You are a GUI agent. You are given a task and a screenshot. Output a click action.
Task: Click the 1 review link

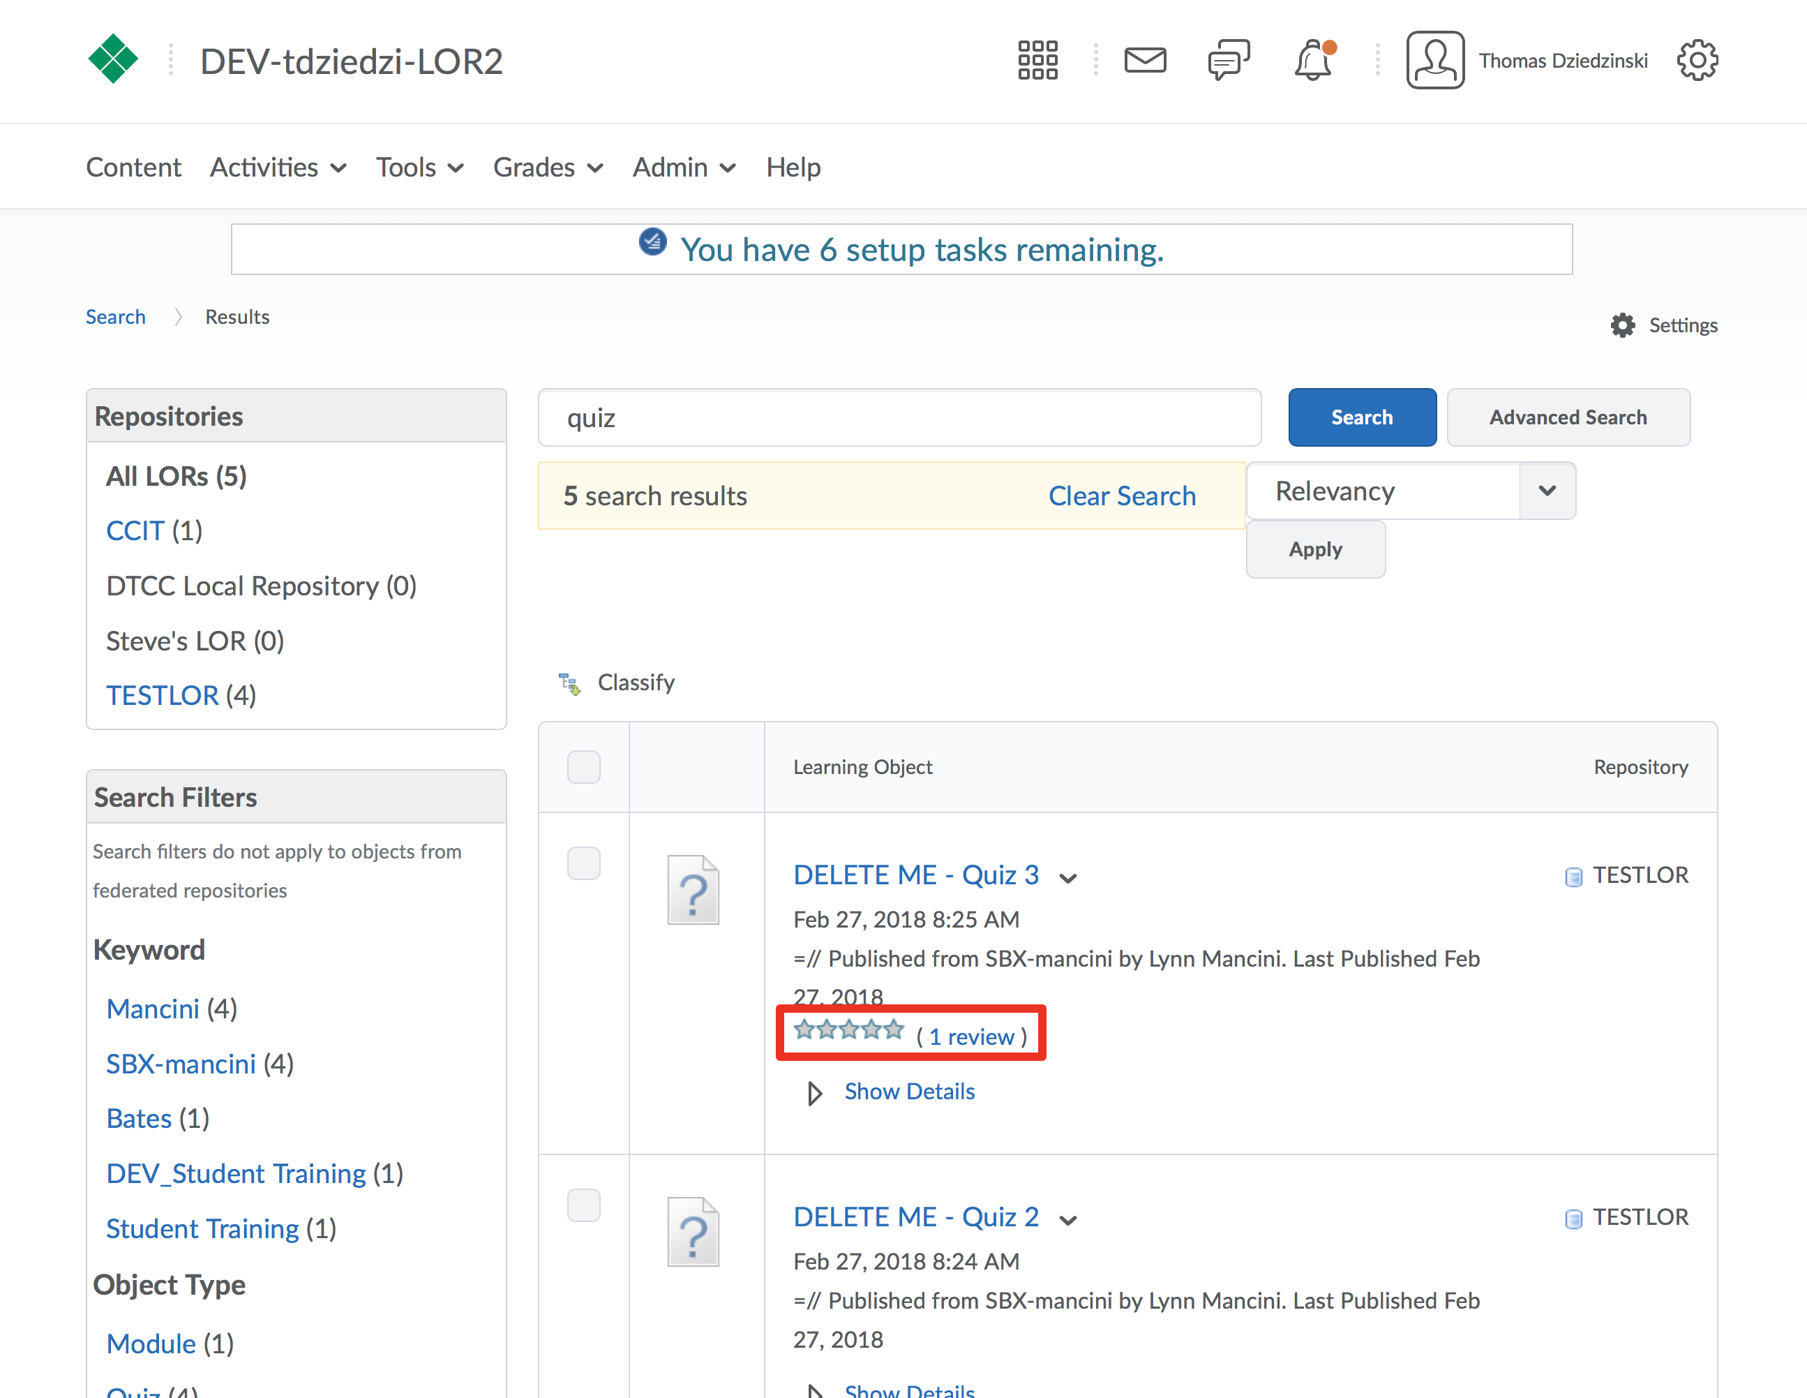click(971, 1037)
